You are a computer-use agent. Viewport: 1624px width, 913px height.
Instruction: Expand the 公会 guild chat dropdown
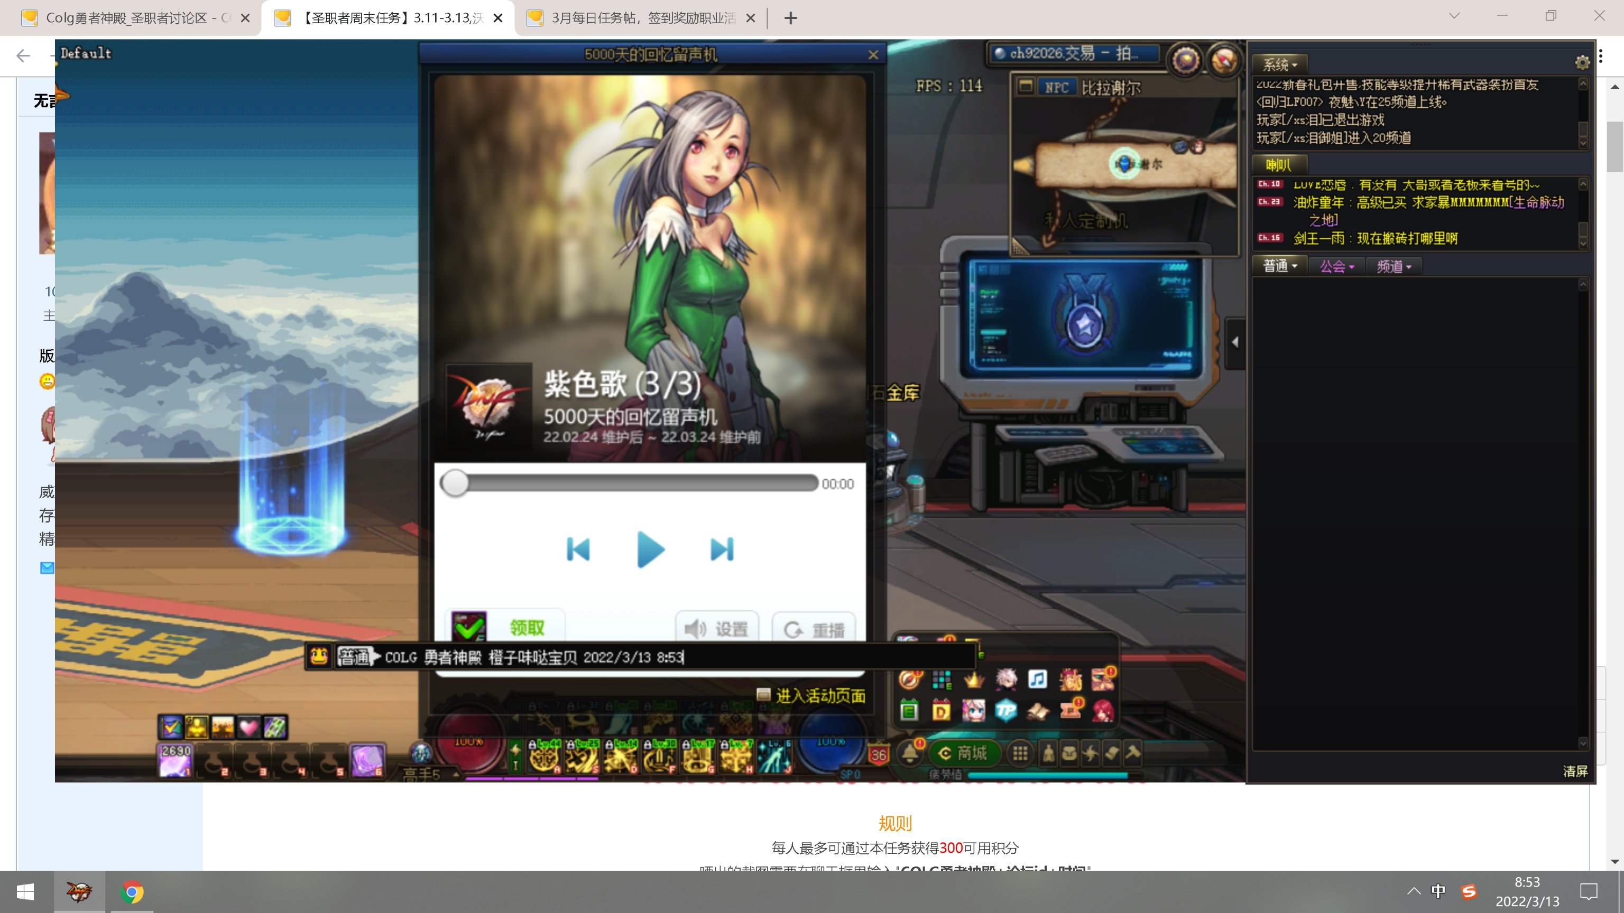(1336, 266)
